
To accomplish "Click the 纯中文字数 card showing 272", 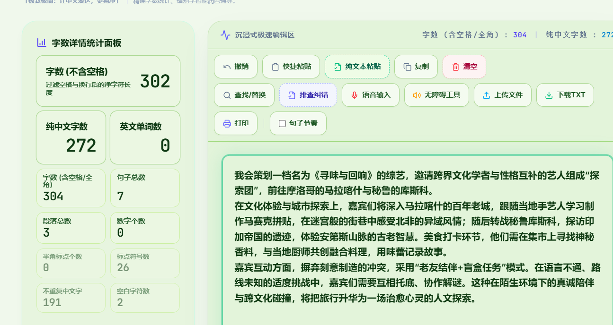I will pos(71,137).
